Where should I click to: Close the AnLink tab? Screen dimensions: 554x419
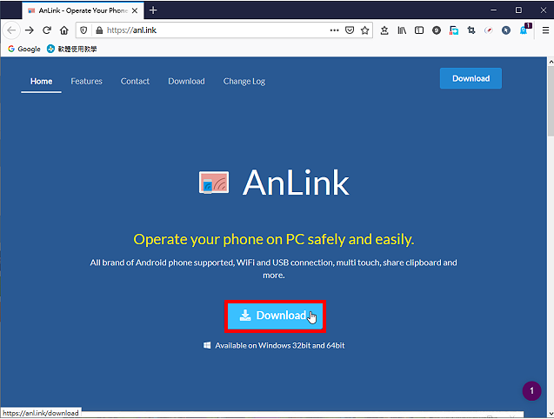tap(135, 10)
